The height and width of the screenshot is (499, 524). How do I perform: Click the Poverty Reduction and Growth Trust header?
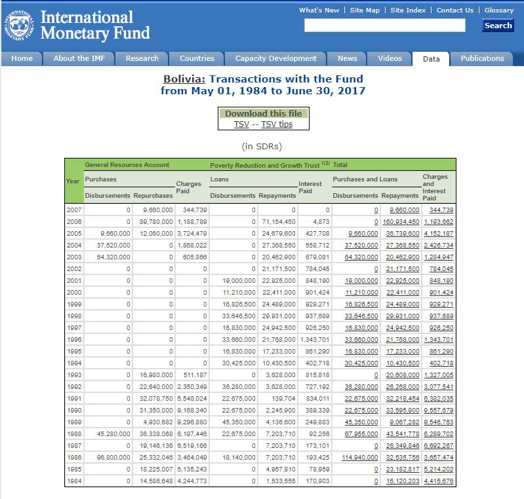pyautogui.click(x=270, y=165)
